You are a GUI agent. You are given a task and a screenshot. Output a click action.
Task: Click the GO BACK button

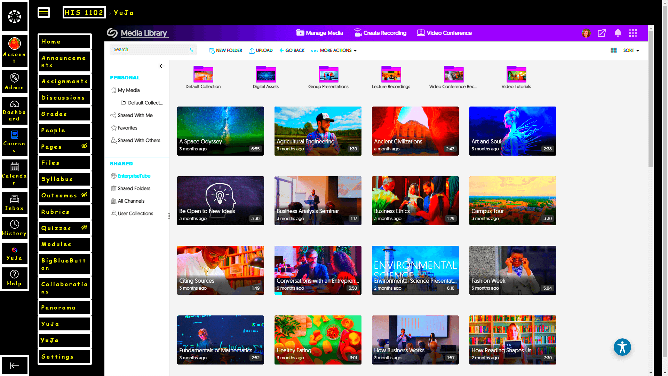click(x=292, y=50)
